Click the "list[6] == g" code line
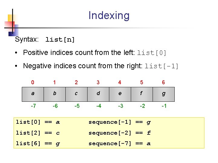The width and height of the screenshot is (218, 163). [x=38, y=144]
